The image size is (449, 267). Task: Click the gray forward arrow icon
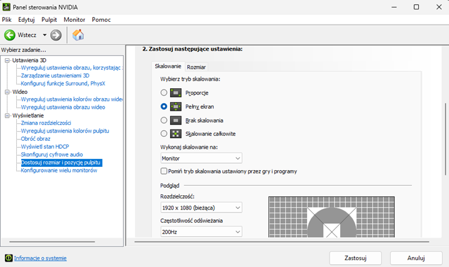pyautogui.click(x=56, y=35)
